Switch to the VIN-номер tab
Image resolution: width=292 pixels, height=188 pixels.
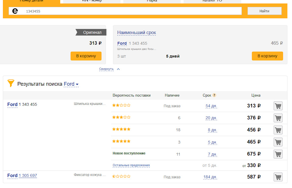click(x=92, y=1)
